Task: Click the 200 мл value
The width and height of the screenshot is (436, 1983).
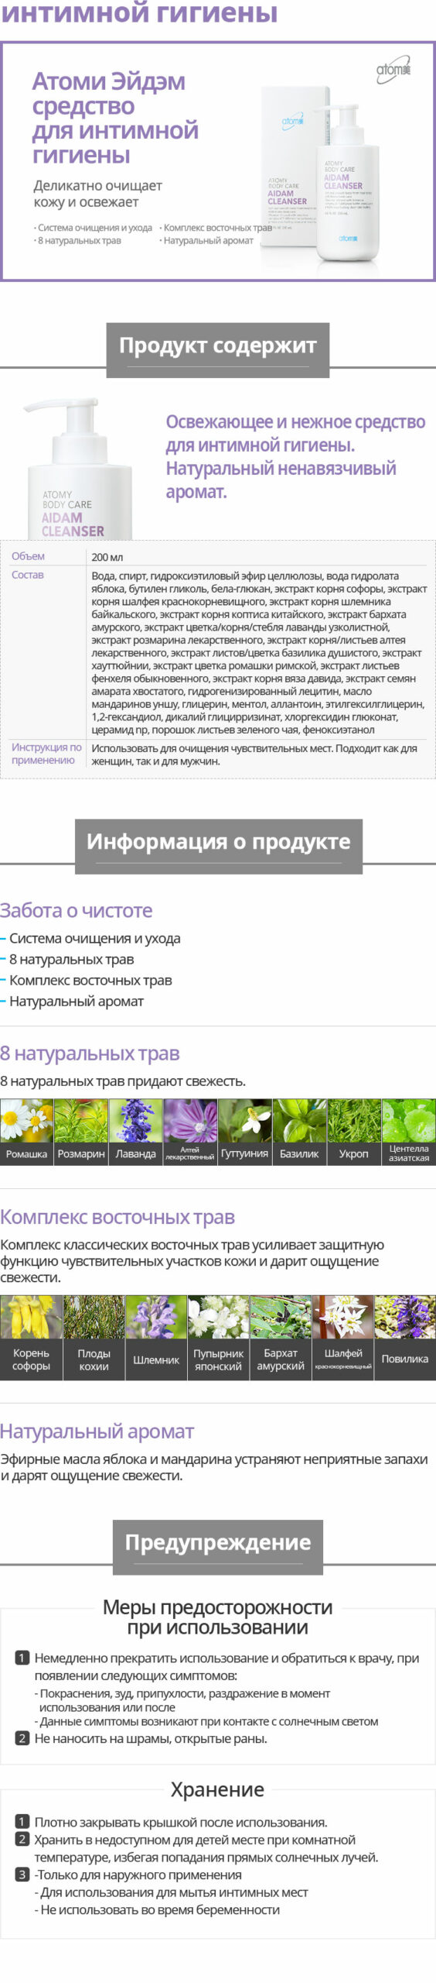Action: 107,557
